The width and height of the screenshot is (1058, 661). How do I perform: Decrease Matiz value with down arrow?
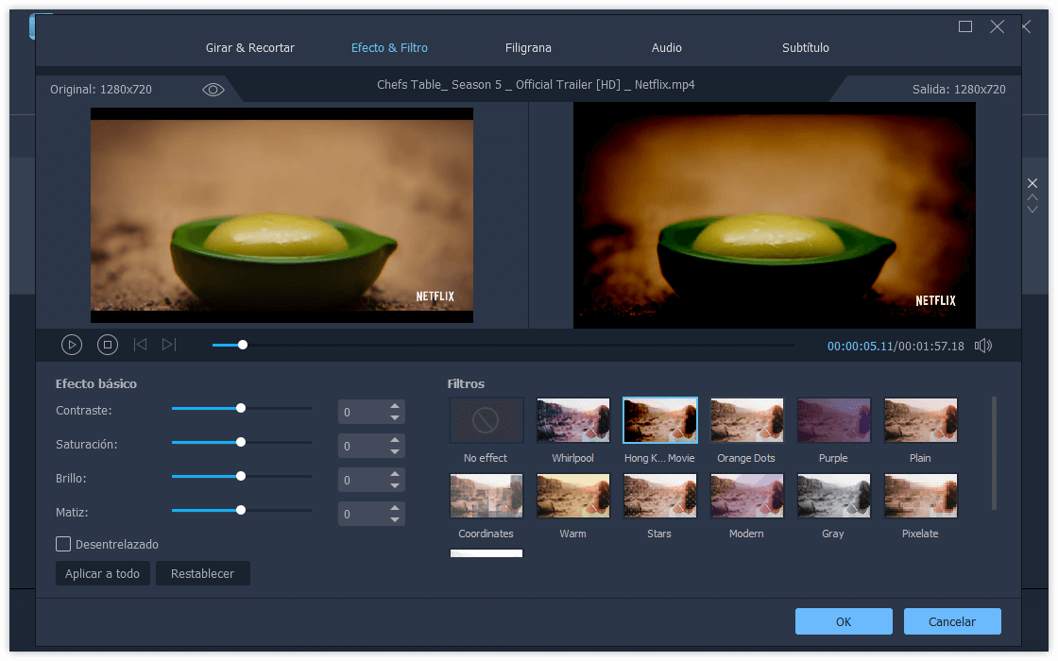click(395, 520)
